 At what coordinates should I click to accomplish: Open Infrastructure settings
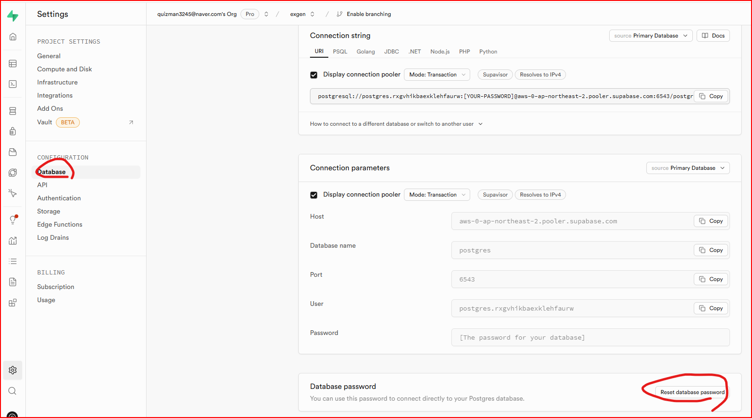57,82
